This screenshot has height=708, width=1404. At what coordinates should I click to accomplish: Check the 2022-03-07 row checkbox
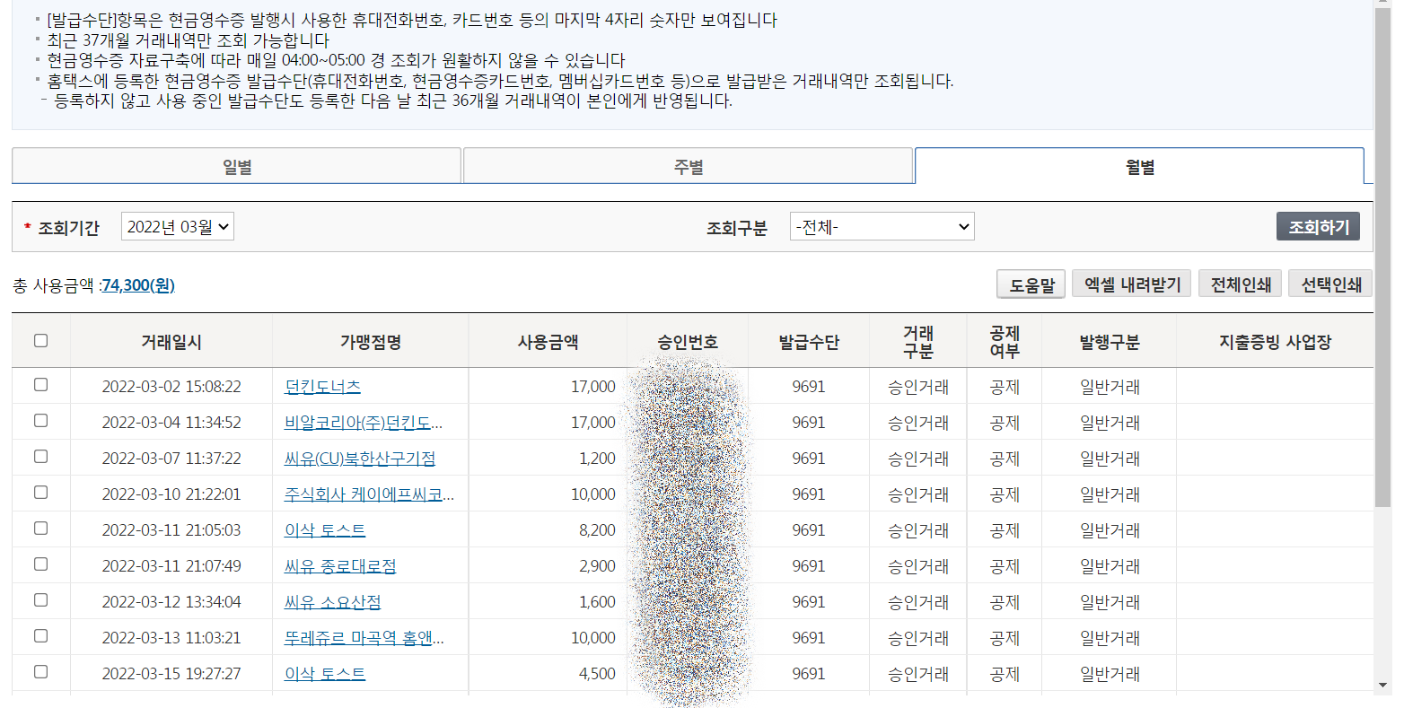tap(40, 456)
